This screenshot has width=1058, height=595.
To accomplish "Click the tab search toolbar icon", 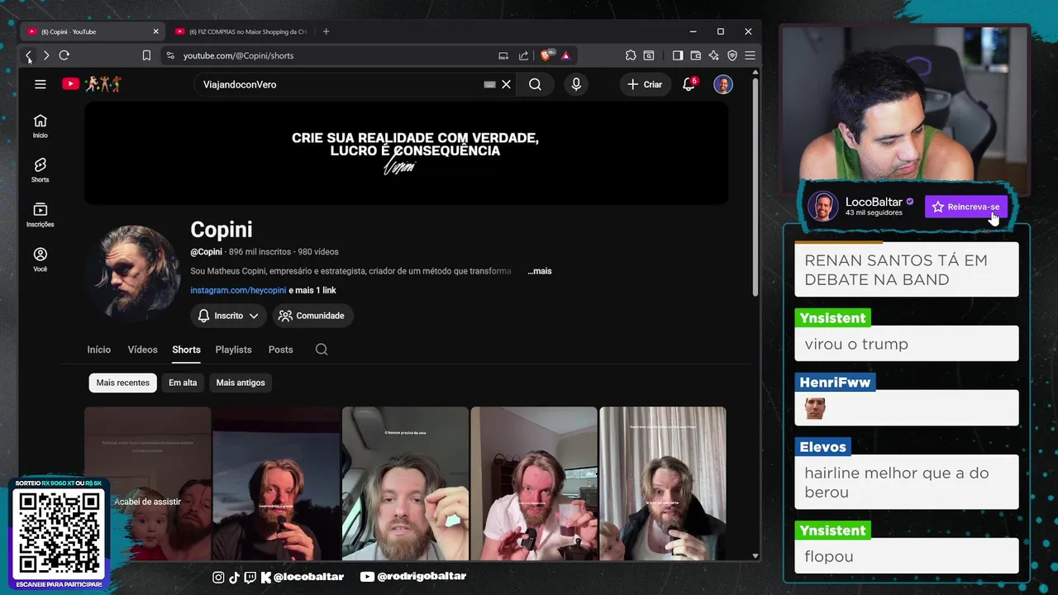I will click(649, 55).
